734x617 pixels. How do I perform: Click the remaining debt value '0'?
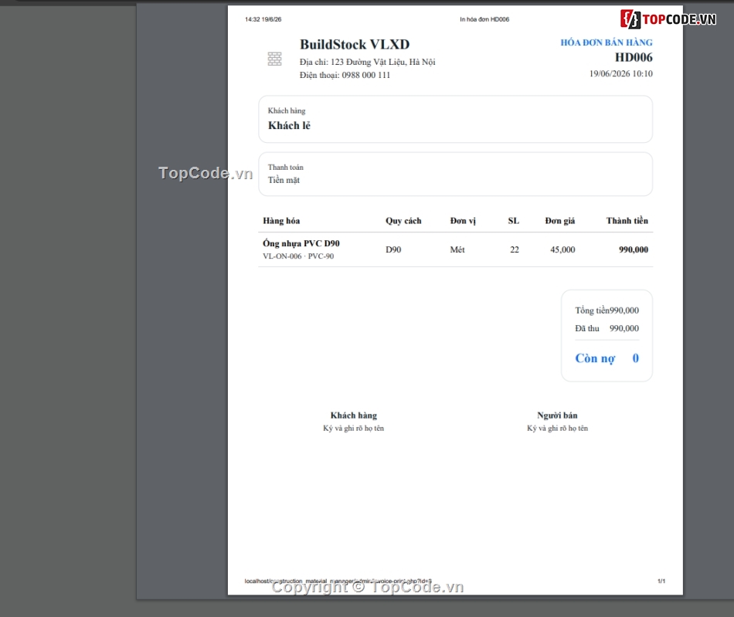coord(635,358)
